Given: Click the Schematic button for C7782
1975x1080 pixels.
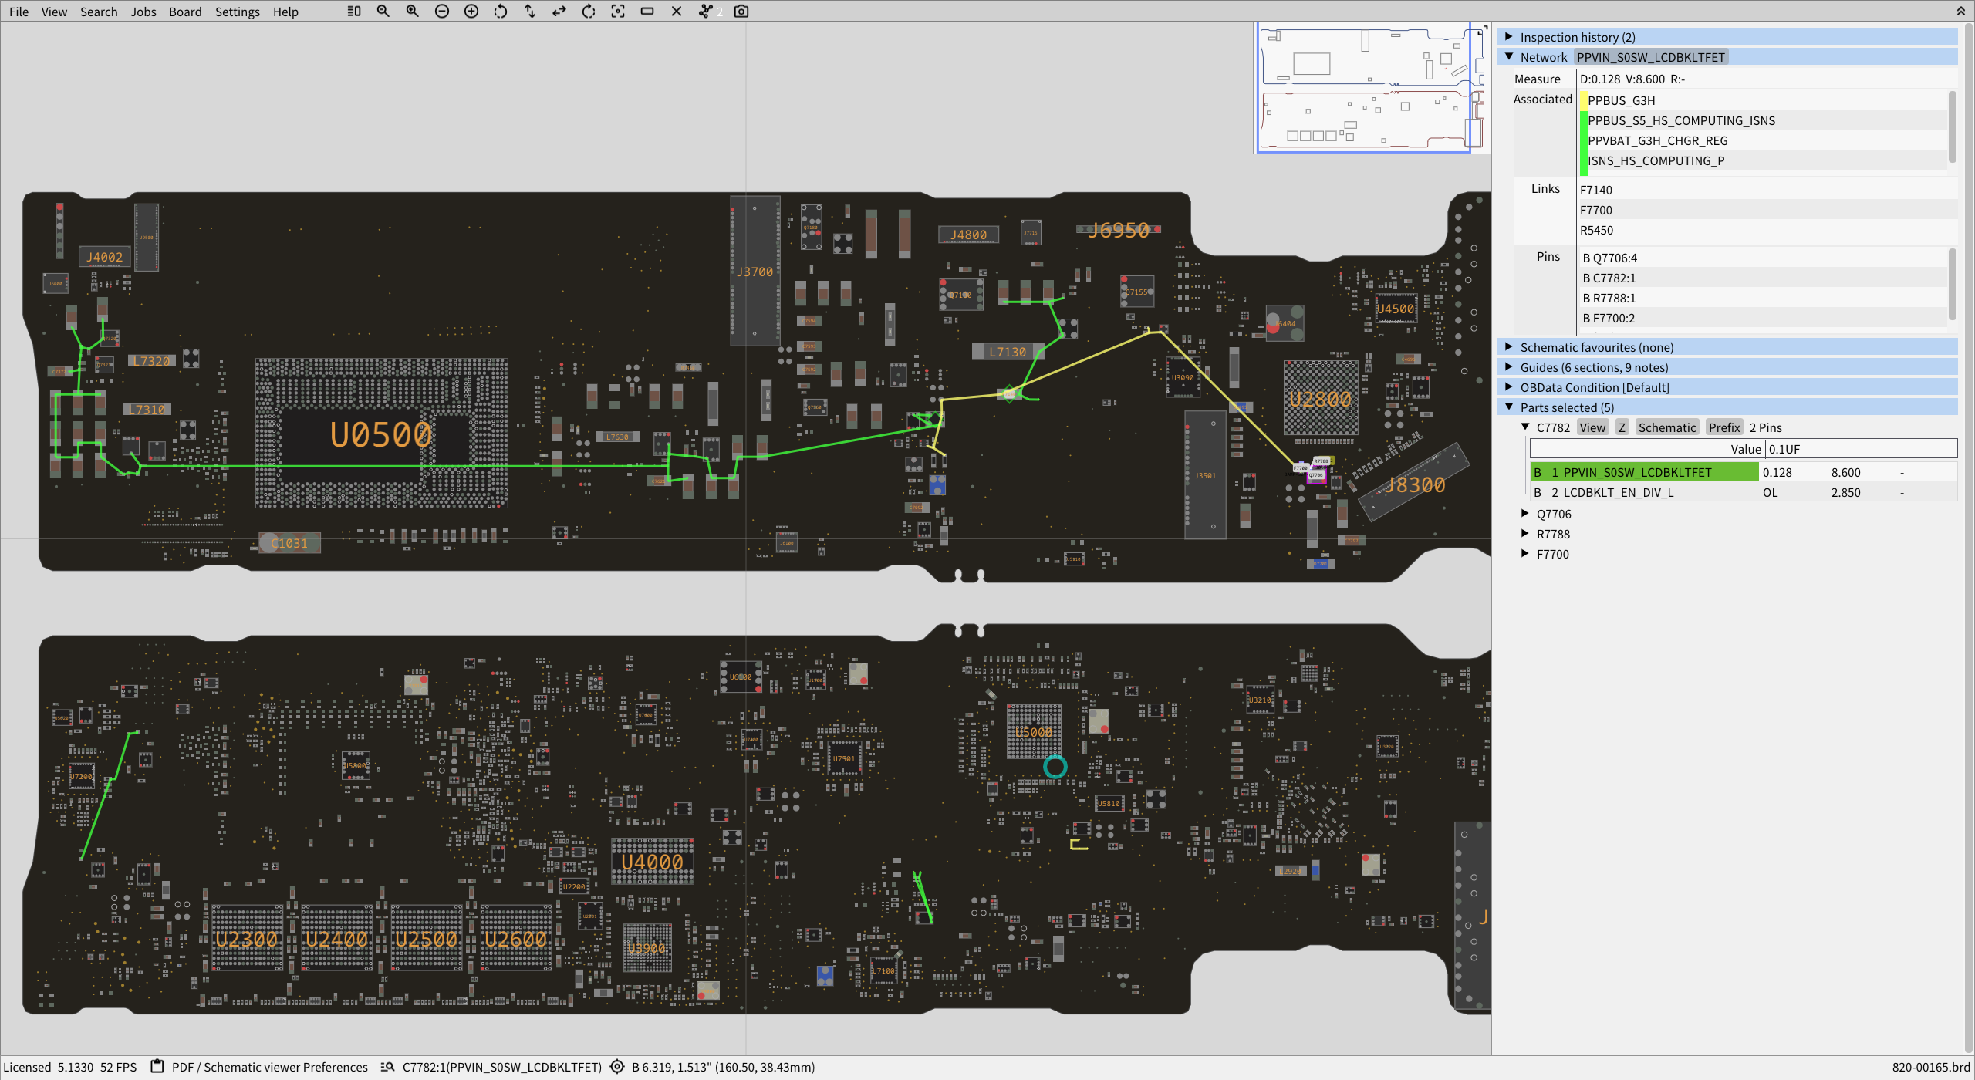Looking at the screenshot, I should [1667, 427].
